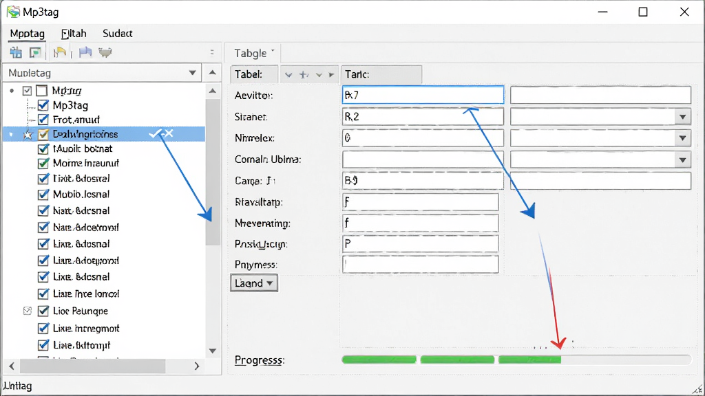This screenshot has width=705, height=396.
Task: Select the Tabel tab
Action: 254,74
